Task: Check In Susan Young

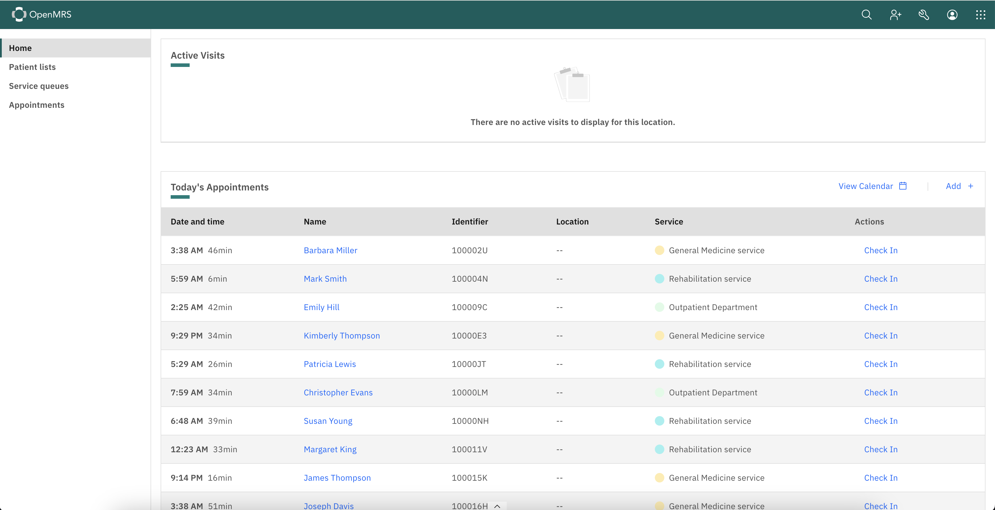Action: pyautogui.click(x=881, y=421)
